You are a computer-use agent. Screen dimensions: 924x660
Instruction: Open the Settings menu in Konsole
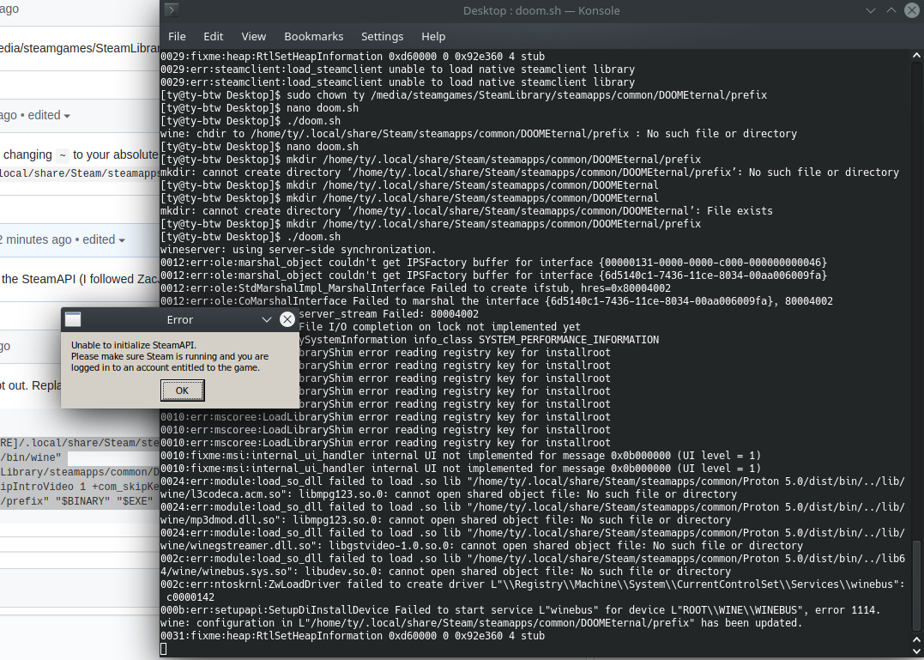pyautogui.click(x=383, y=37)
